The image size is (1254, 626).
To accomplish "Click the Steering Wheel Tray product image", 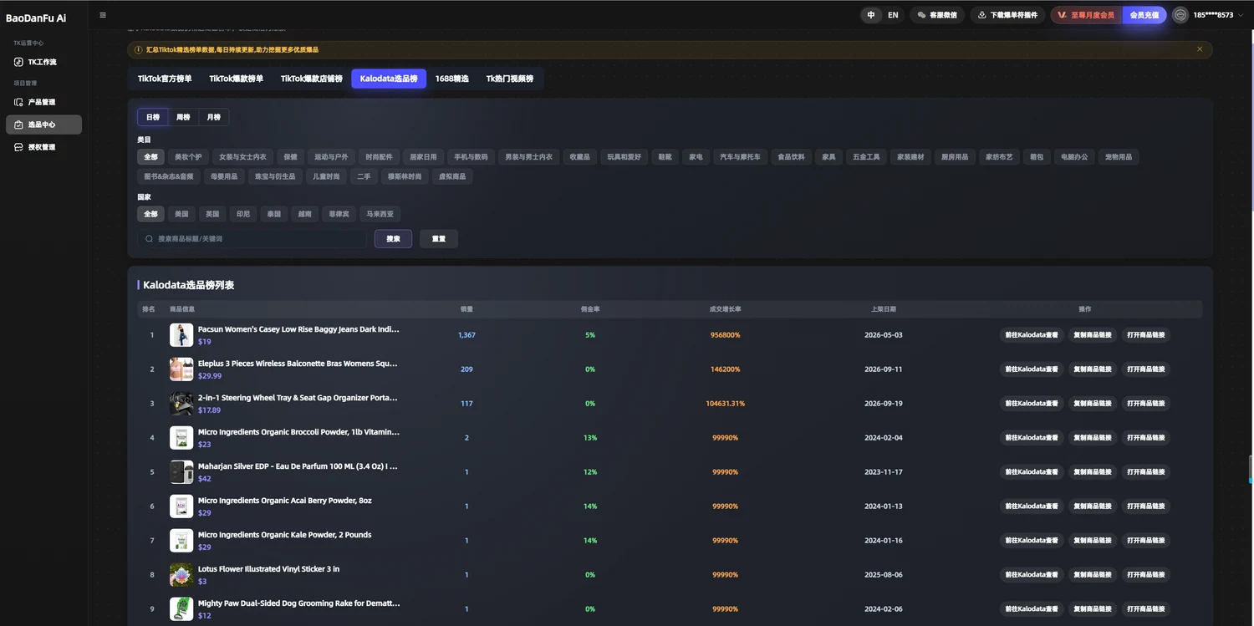I will [x=181, y=404].
